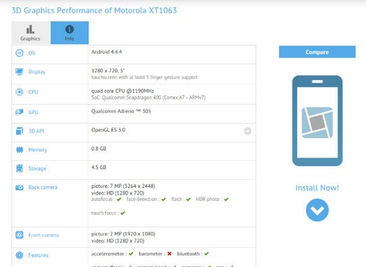Click the Front camera icon
366x267 pixels.
click(x=19, y=235)
